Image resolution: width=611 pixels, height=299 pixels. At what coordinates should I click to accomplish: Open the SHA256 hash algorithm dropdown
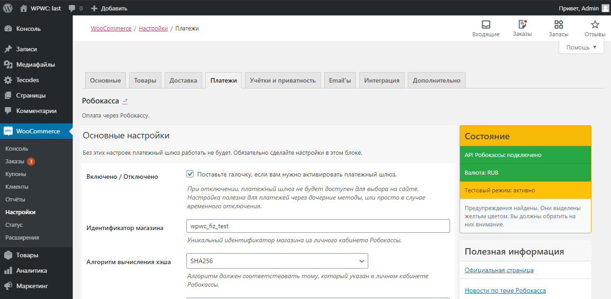pos(277,261)
